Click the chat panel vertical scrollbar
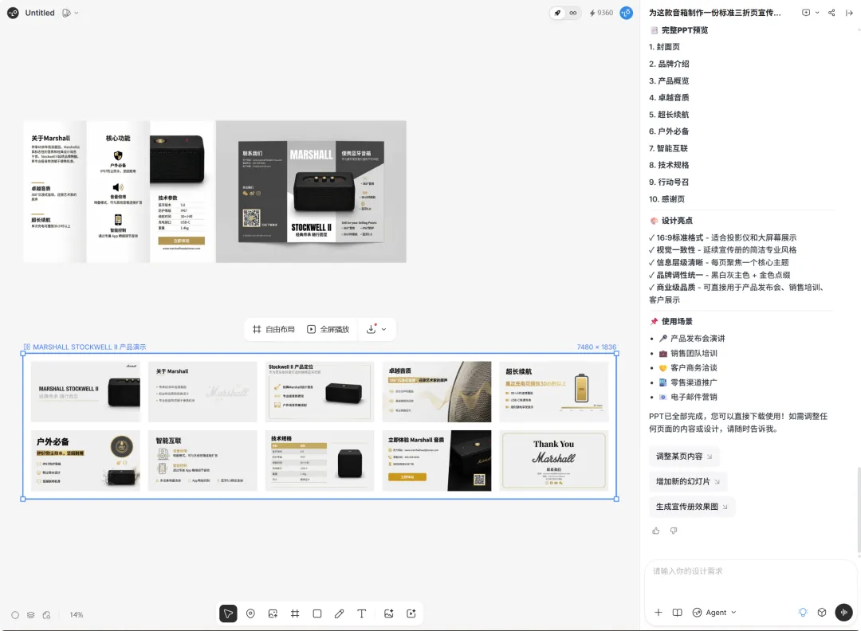The image size is (861, 631). click(x=859, y=508)
